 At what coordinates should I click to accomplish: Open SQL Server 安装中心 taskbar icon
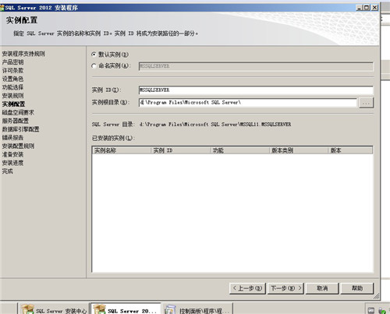[54, 309]
